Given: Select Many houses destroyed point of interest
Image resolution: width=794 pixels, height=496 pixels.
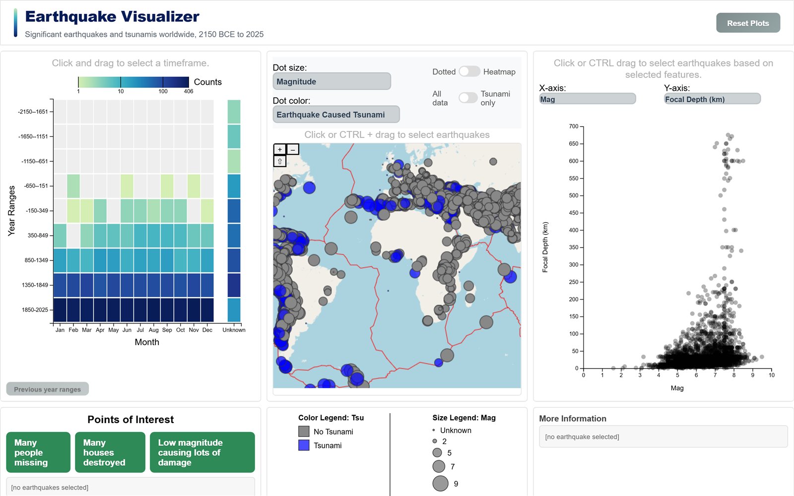Looking at the screenshot, I should click(x=110, y=452).
